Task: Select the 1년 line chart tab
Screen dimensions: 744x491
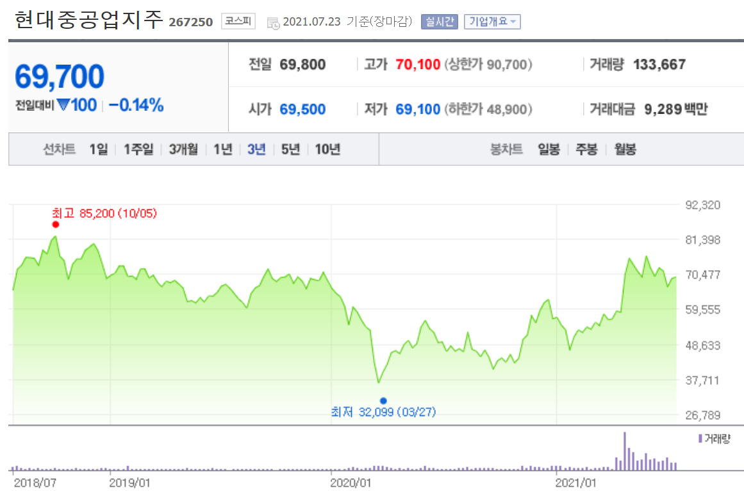Action: (222, 149)
